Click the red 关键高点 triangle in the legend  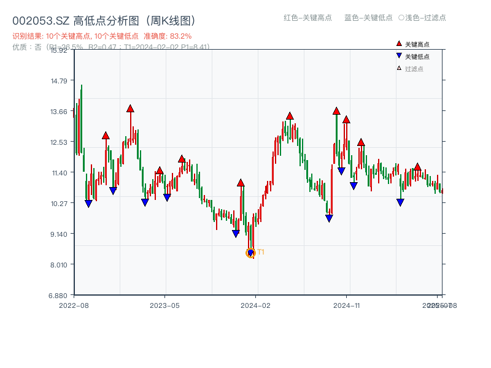399,44
